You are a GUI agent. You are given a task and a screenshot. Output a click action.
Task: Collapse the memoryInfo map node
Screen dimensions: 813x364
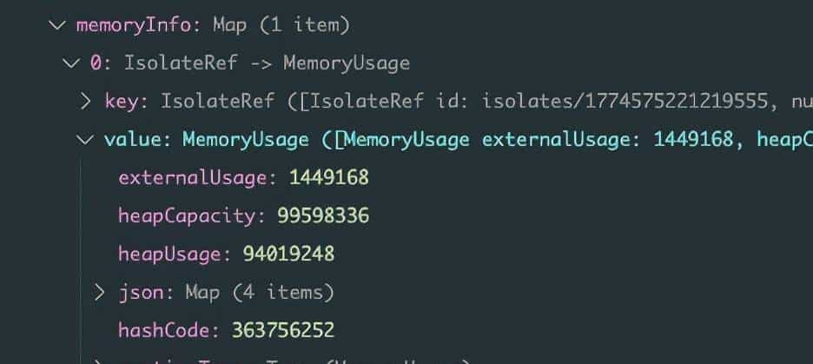click(x=58, y=25)
